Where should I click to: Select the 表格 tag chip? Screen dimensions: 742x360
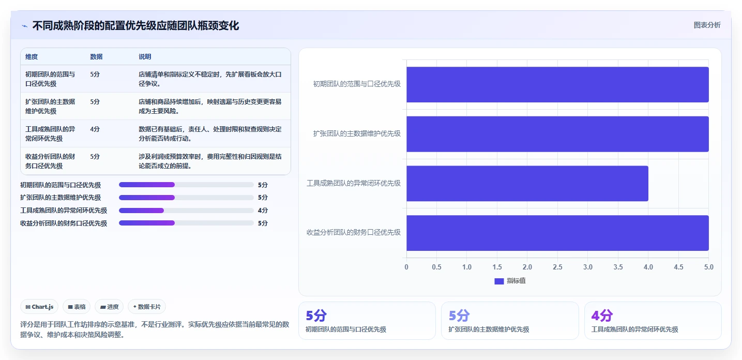pyautogui.click(x=77, y=307)
